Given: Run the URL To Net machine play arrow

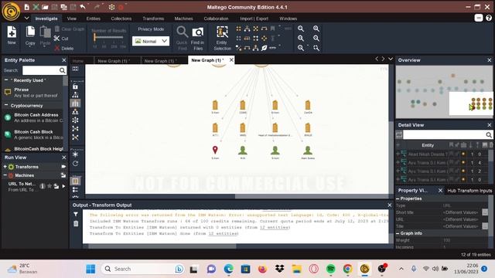Looking at the screenshot, I should click(x=63, y=186).
